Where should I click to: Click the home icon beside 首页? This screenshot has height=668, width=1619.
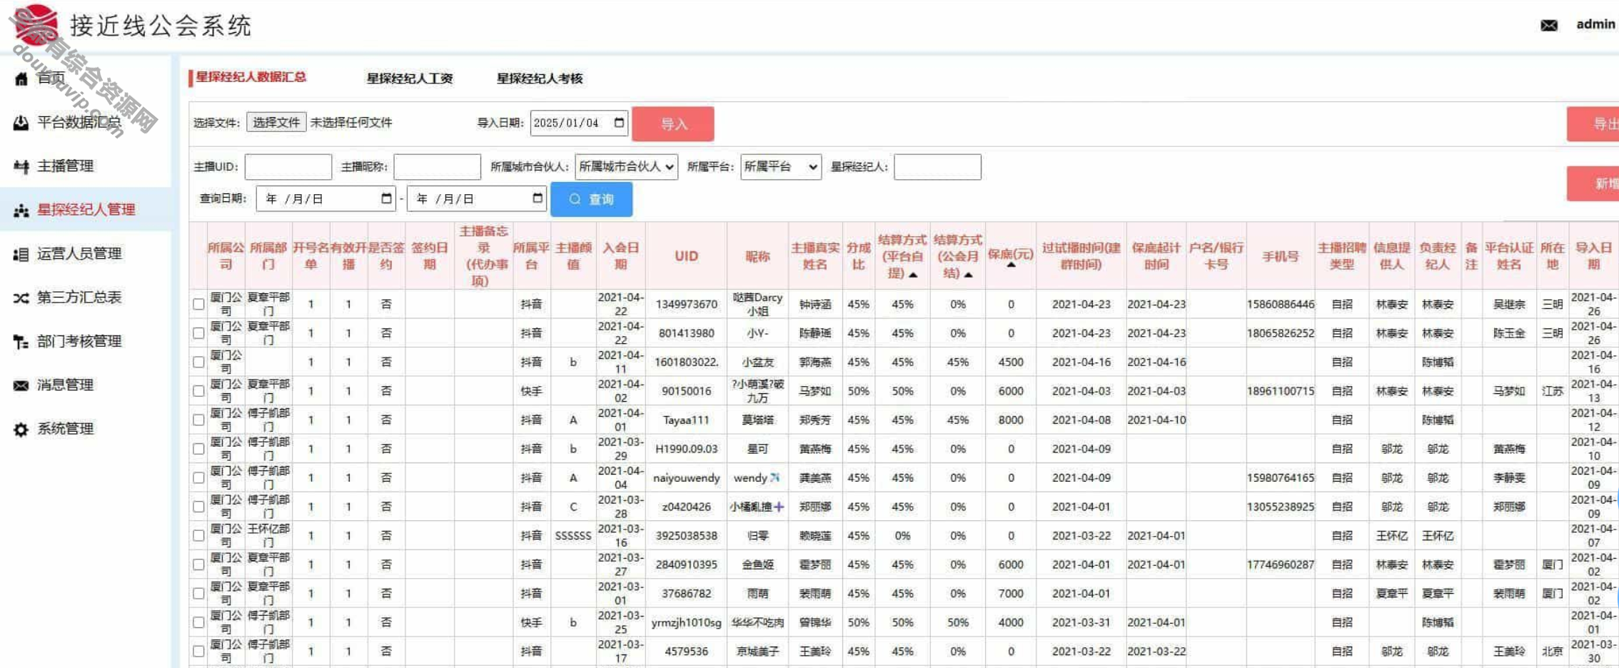(21, 79)
